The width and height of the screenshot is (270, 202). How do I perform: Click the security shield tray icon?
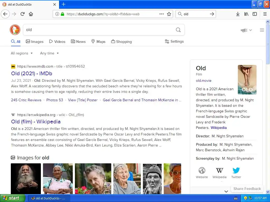click(x=245, y=198)
